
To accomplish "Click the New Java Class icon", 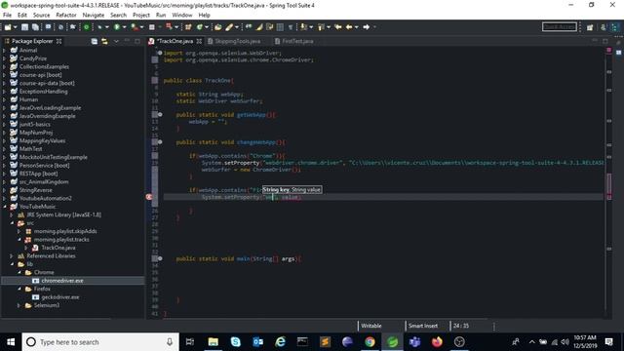I will [x=199, y=27].
